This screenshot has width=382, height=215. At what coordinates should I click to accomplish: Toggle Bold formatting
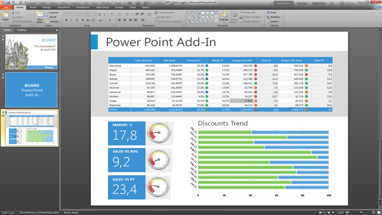66,20
